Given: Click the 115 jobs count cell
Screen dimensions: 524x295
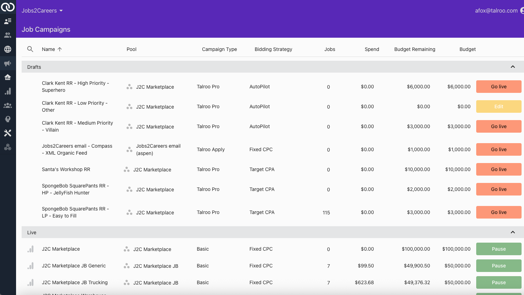Looking at the screenshot, I should [326, 212].
